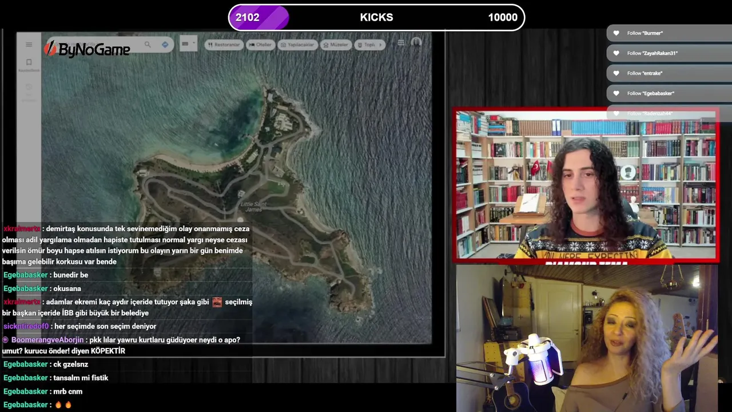Select the Restoranlar category chip

(224, 45)
